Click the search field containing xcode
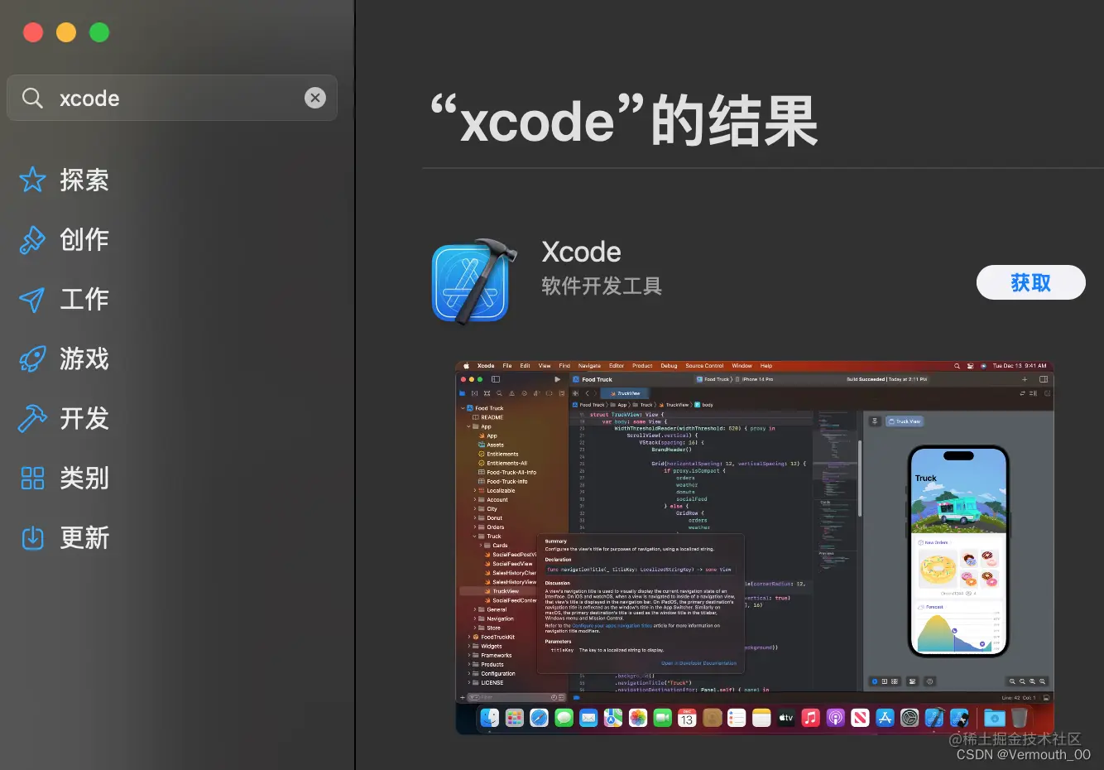1104x770 pixels. click(172, 98)
